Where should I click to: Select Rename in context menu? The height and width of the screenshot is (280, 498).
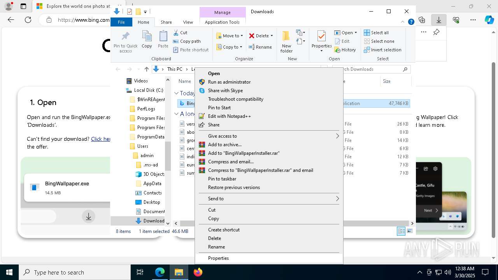coord(269,247)
